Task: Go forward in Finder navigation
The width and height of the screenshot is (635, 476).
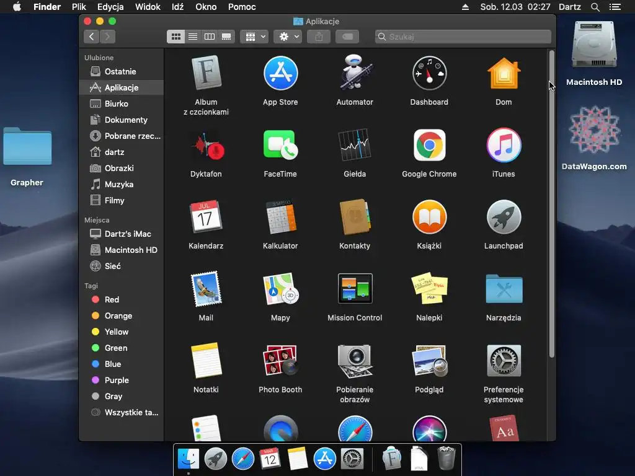Action: (108, 37)
